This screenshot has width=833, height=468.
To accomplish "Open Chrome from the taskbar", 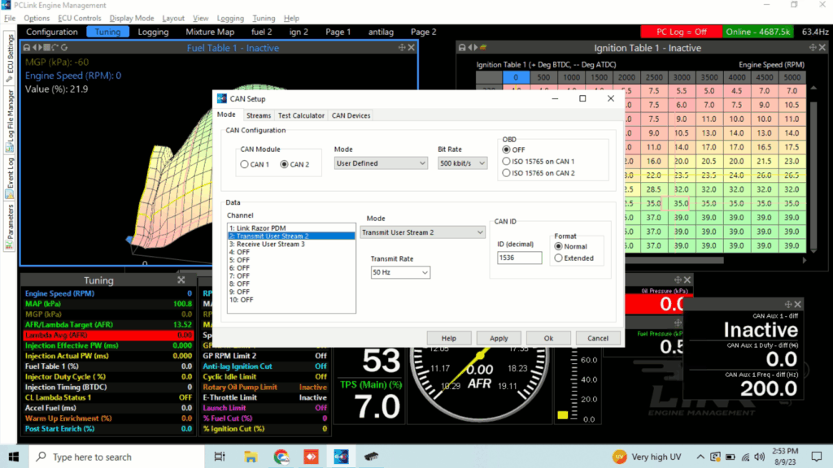I will click(281, 457).
